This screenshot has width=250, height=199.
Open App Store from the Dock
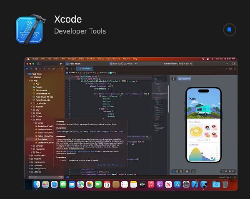click(x=177, y=184)
